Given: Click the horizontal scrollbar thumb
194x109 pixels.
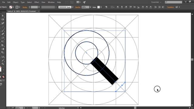Looking at the screenshot, I should tap(135, 108).
